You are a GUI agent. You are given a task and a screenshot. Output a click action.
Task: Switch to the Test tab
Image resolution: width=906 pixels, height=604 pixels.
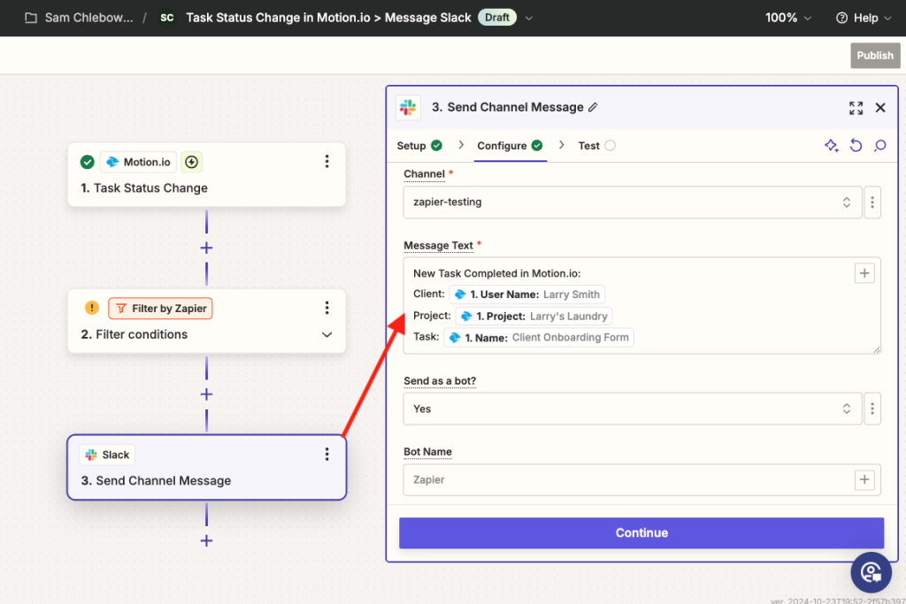tap(597, 146)
